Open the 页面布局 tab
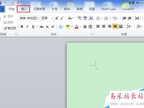Image resolution: width=144 pixels, height=108 pixels. coord(39,9)
